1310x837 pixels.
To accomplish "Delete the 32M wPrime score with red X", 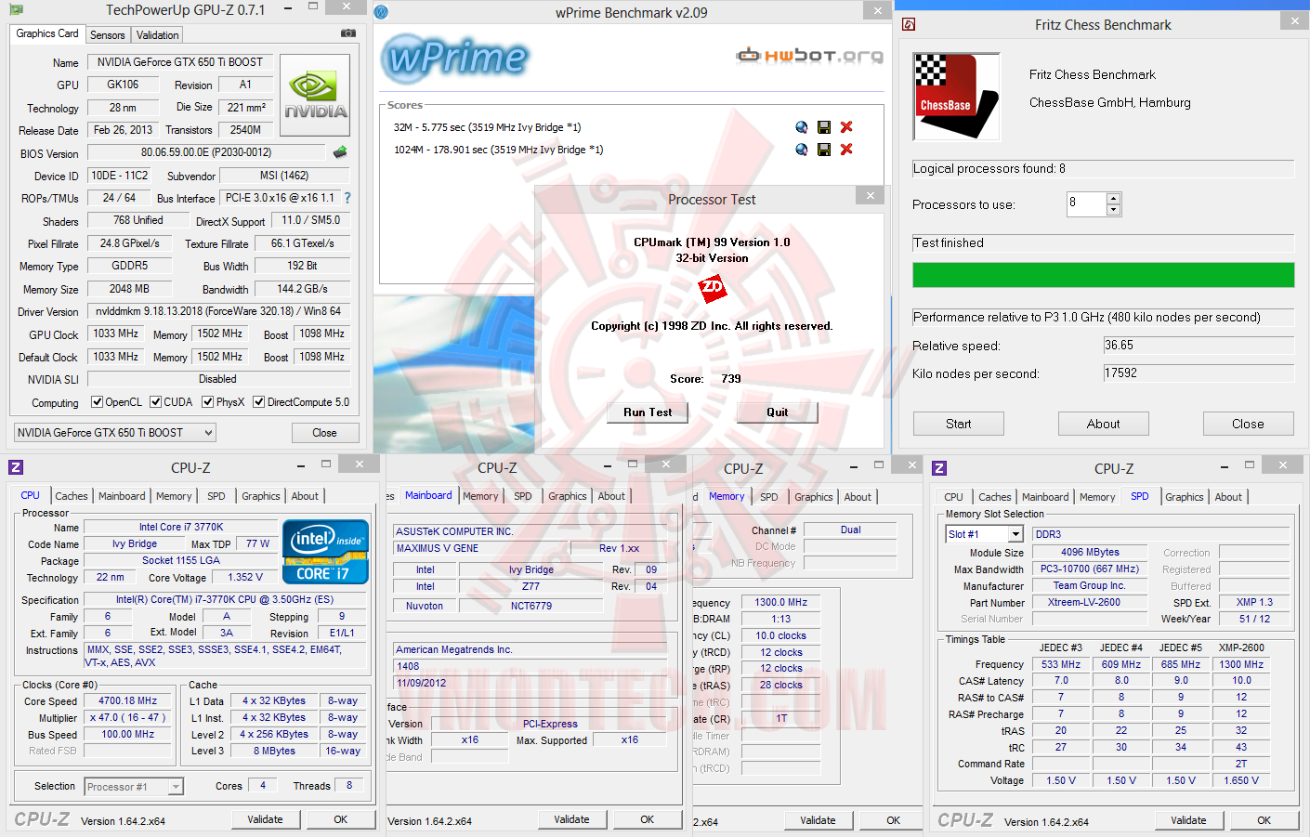I will [x=846, y=127].
